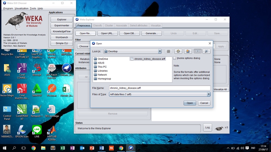Expand the Look In Desktop dropdown

pos(160,52)
